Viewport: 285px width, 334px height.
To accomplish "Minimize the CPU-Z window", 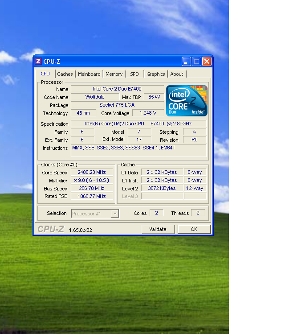I will (186, 62).
